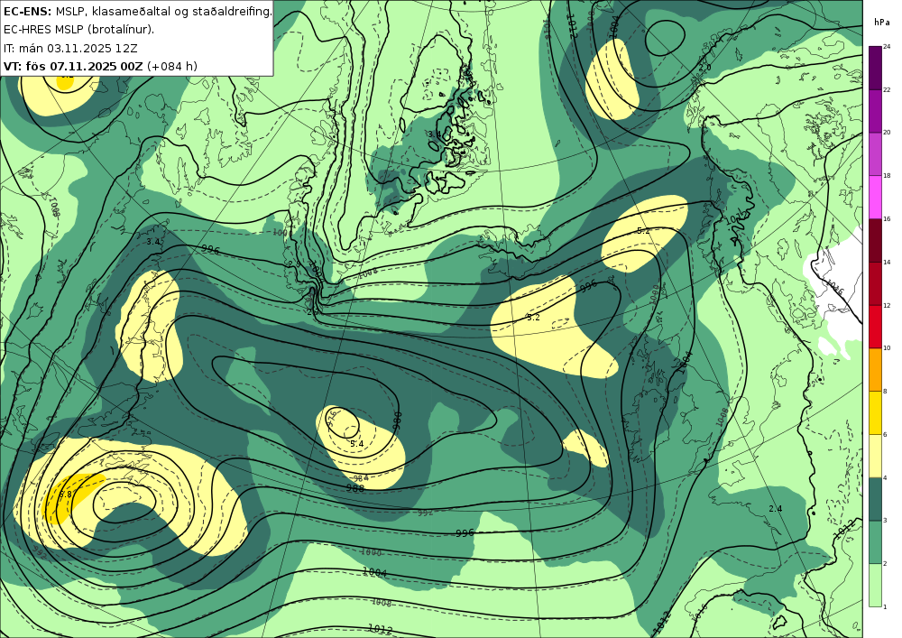Click the 'EC-HRES MSLP (brotalínur).' line
Viewport: 902px width, 638px height.
78,30
